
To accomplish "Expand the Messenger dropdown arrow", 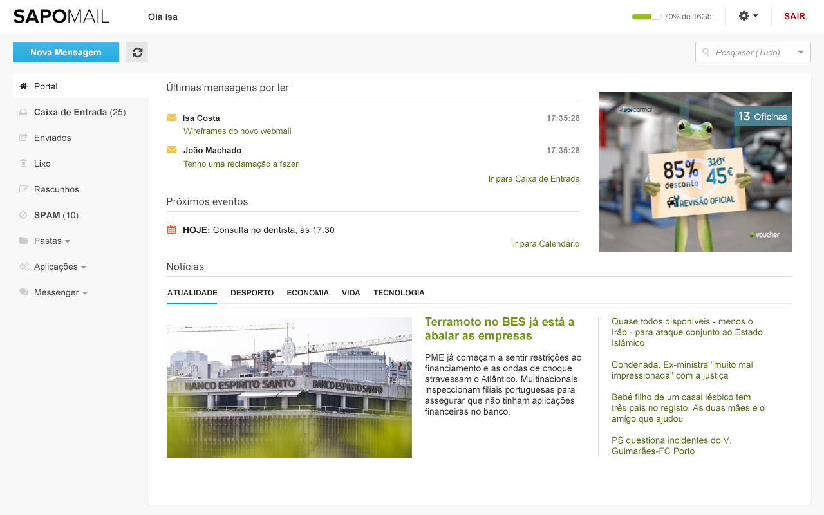I will (85, 293).
